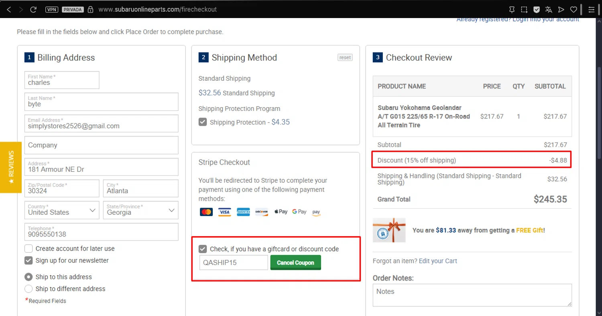Bookmark page with the heart icon
Image resolution: width=602 pixels, height=316 pixels.
(x=574, y=10)
